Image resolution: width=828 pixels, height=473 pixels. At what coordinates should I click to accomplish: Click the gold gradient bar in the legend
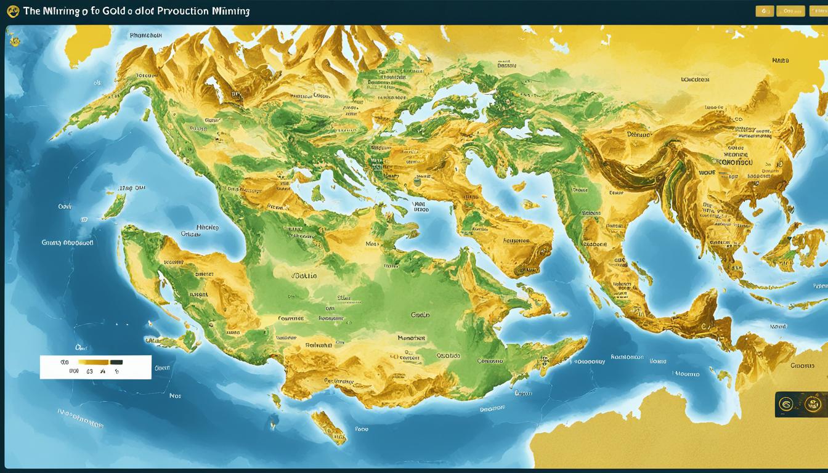pyautogui.click(x=92, y=362)
